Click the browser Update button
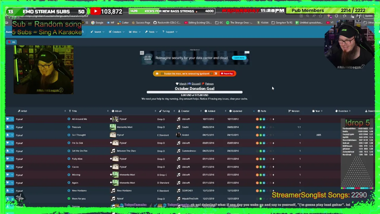 [x=369, y=16]
